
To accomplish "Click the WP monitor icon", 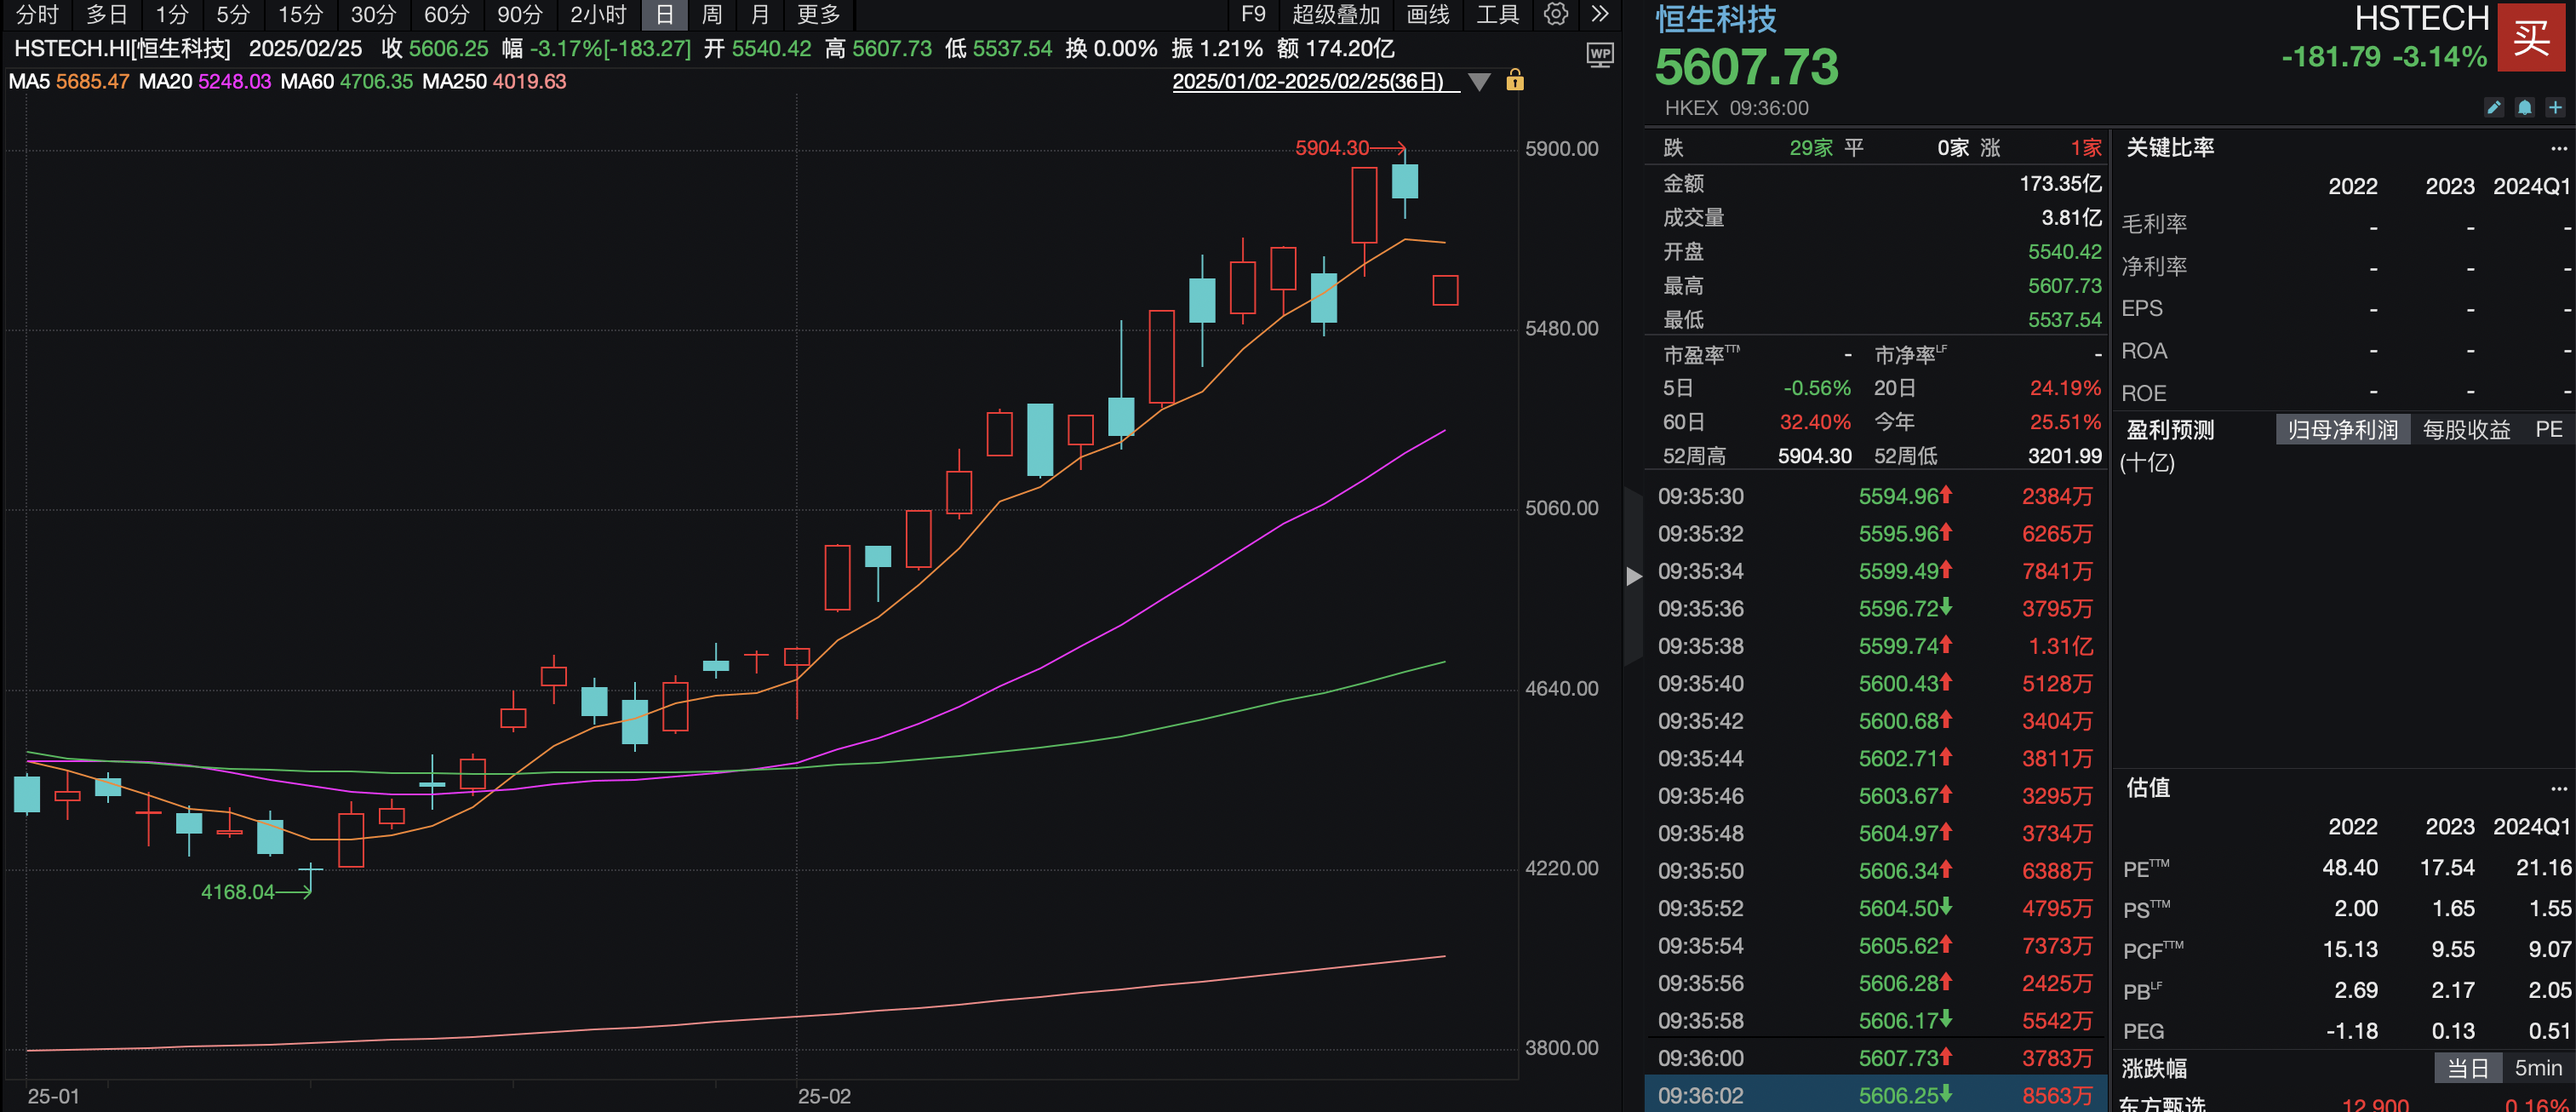I will click(x=1600, y=54).
